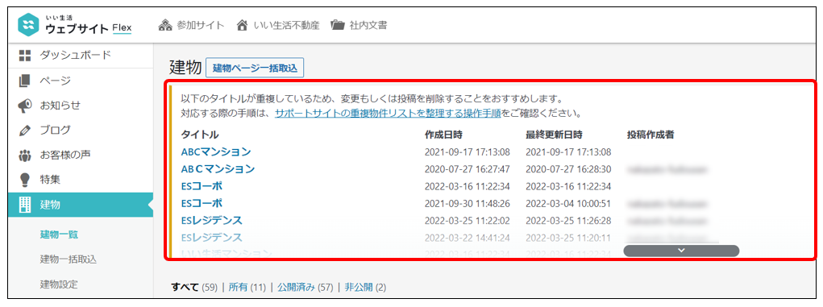Click the 特集 lightbulb icon
The height and width of the screenshot is (307, 823).
point(25,180)
